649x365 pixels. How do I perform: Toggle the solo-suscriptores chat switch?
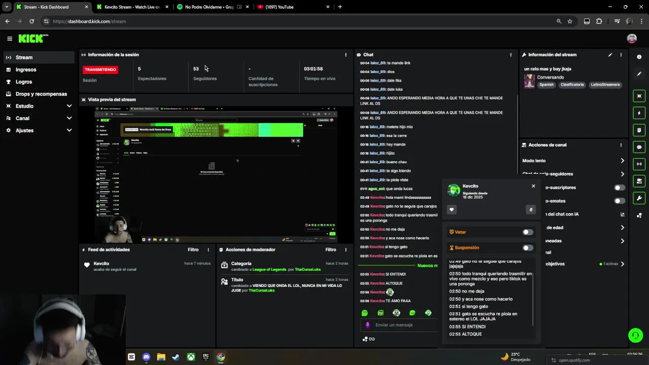coord(619,188)
